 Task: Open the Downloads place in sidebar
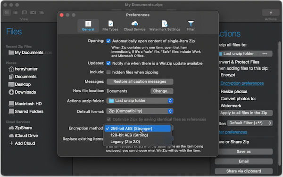[x=22, y=92]
